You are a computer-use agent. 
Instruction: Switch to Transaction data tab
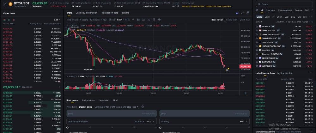coord(110,13)
